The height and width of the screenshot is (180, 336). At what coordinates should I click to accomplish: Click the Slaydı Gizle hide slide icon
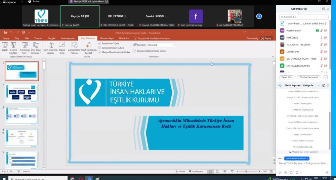tap(62, 48)
